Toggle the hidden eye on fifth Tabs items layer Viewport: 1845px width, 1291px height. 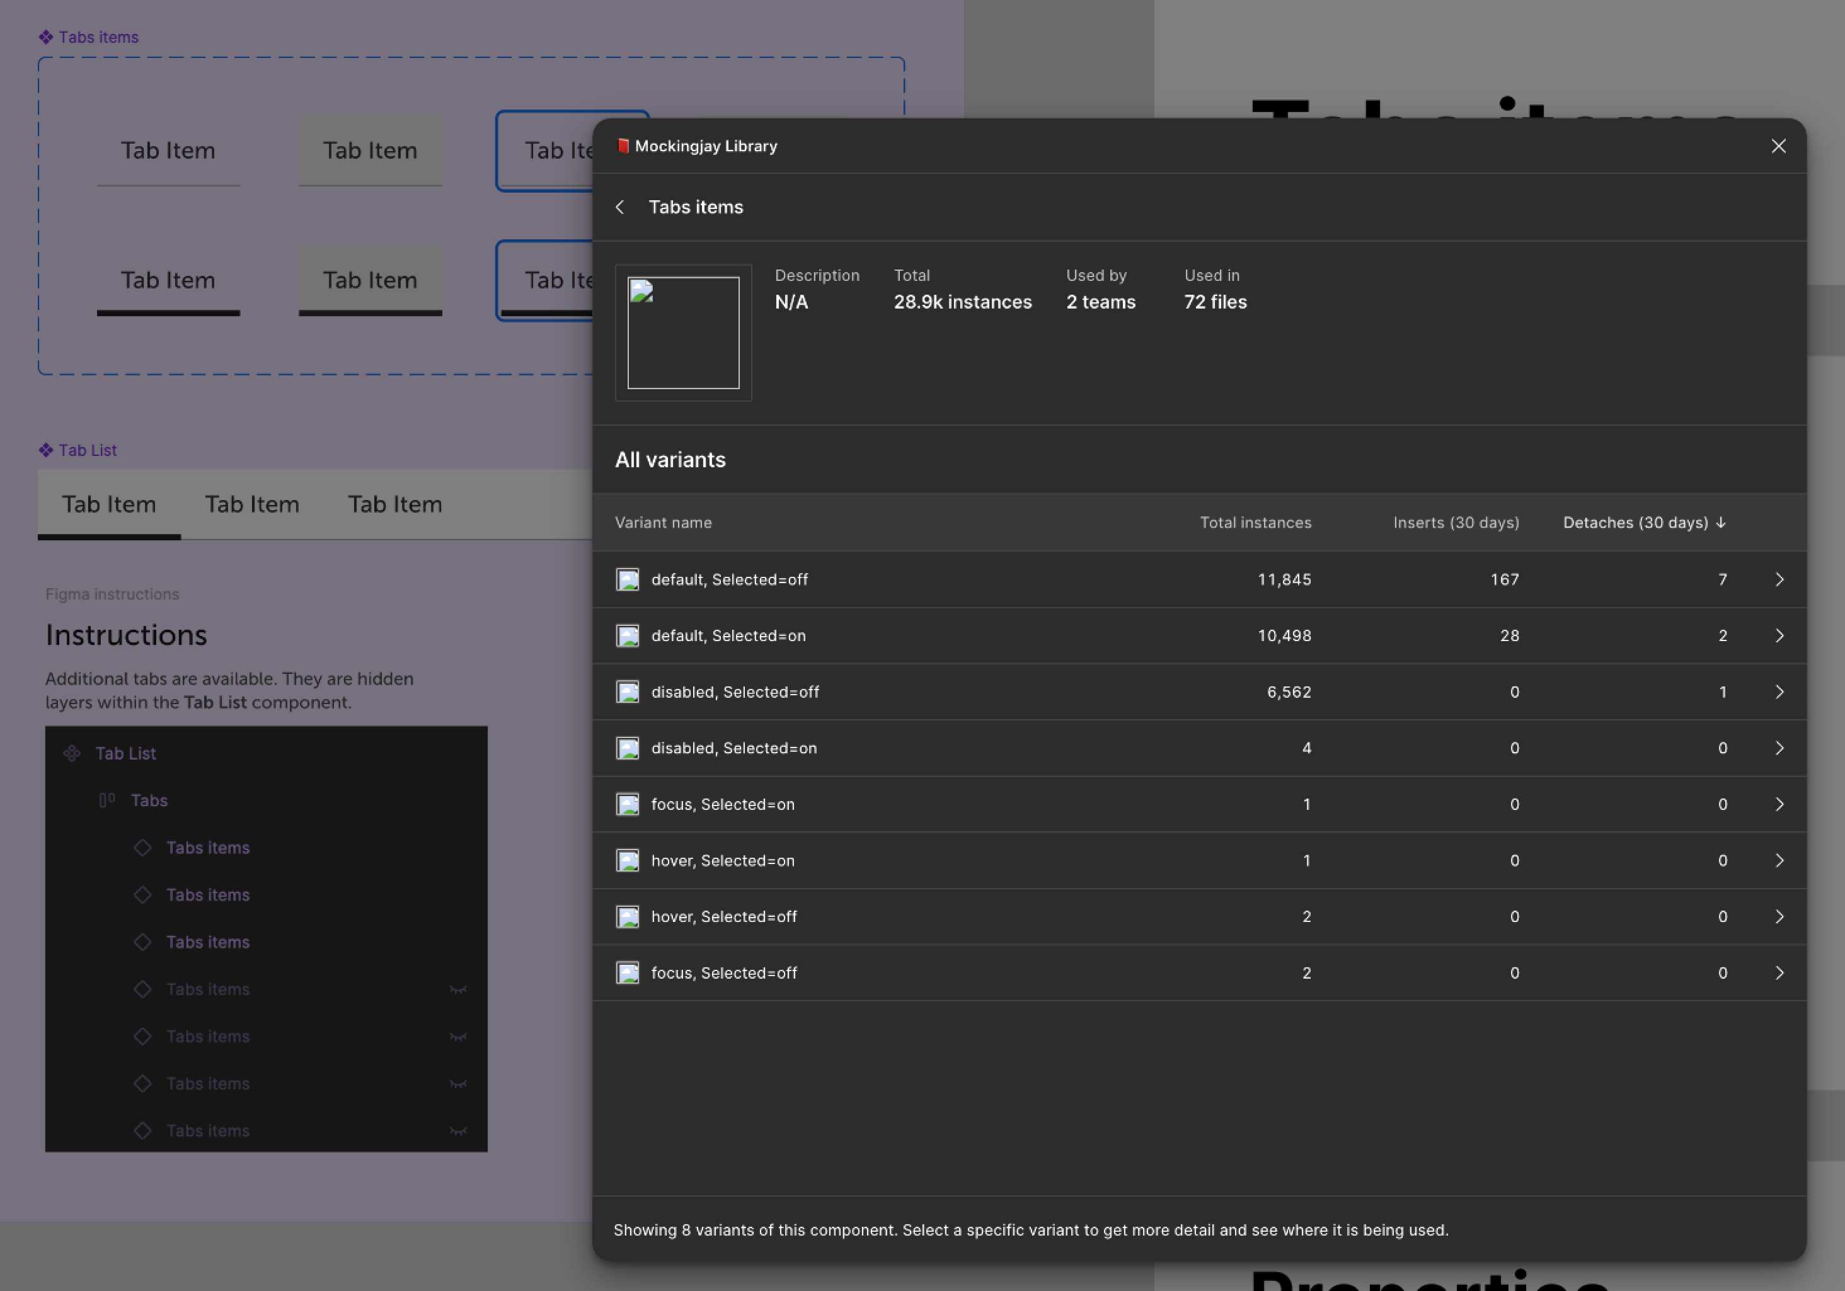[x=458, y=1037]
